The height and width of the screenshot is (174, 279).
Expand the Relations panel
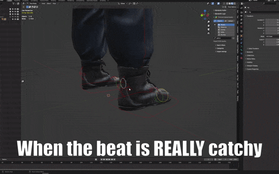pos(249,52)
